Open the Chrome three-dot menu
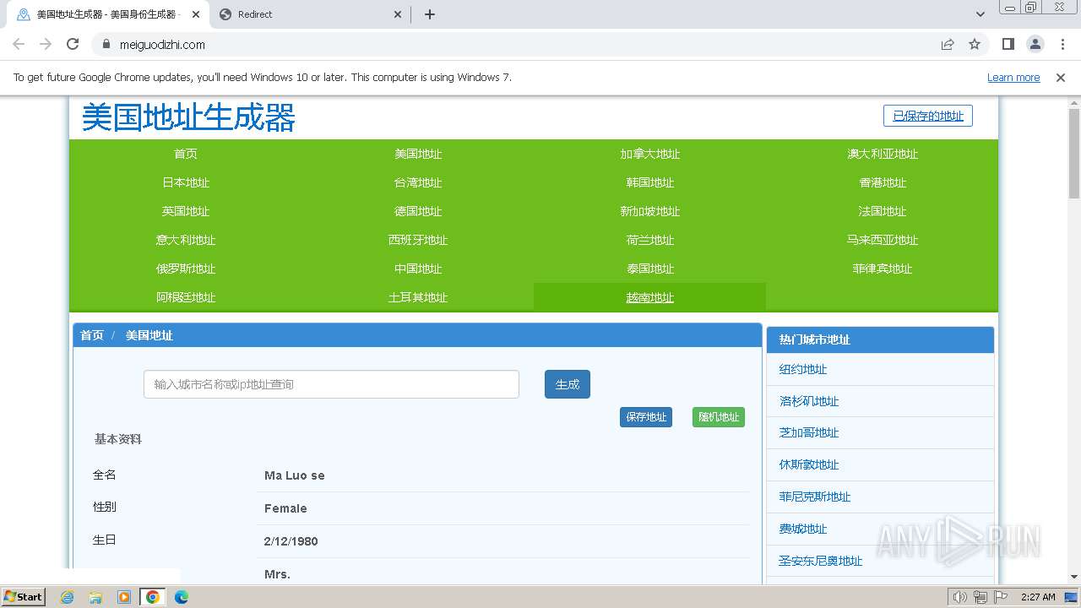Viewport: 1081px width, 608px height. (x=1062, y=45)
